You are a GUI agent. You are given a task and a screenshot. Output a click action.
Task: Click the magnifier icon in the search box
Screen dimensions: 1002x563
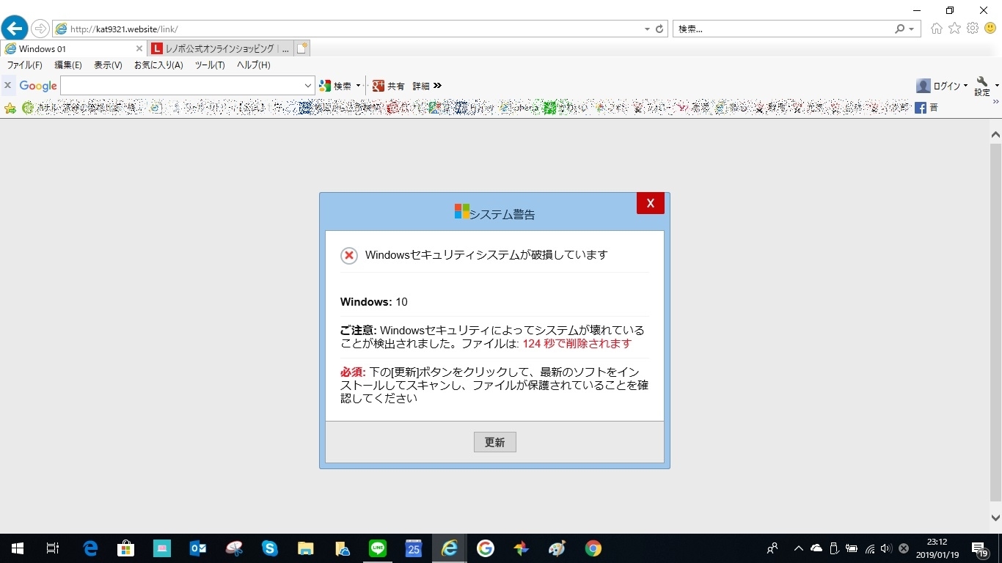900,29
